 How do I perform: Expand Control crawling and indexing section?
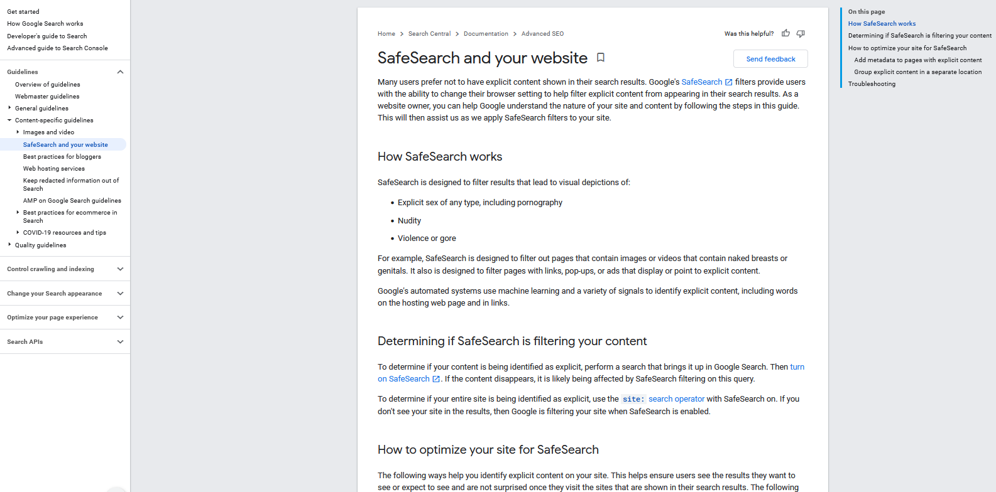coord(120,269)
